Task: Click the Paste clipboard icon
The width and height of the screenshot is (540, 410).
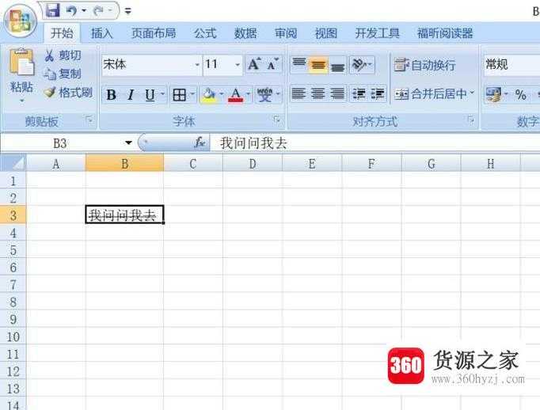Action: click(21, 62)
